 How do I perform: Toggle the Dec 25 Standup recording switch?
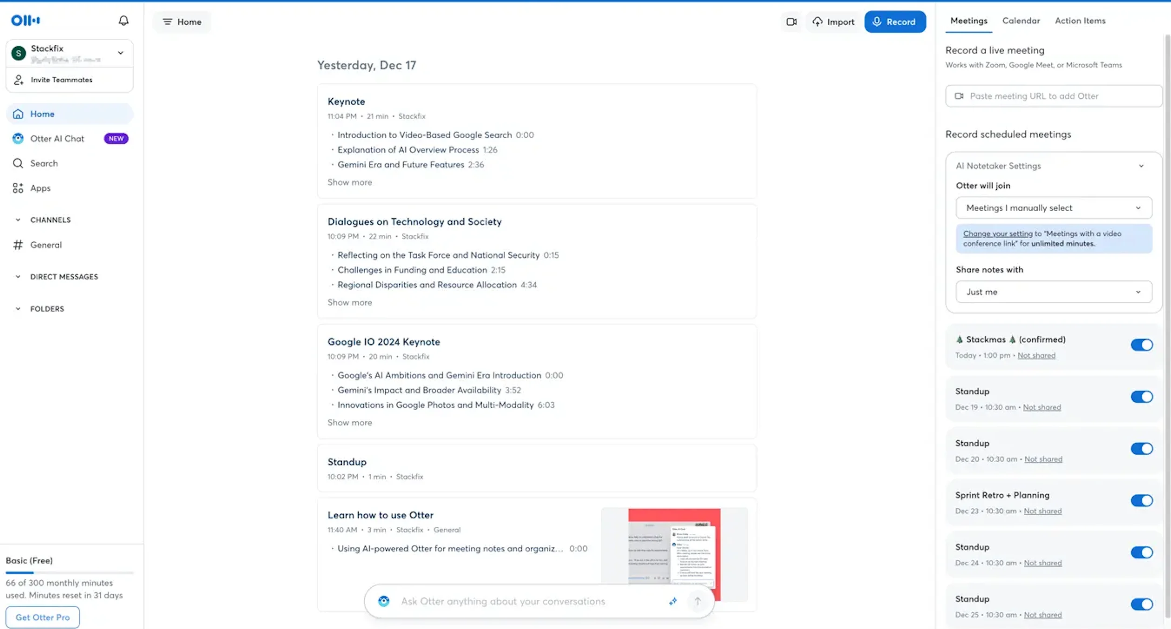tap(1142, 604)
